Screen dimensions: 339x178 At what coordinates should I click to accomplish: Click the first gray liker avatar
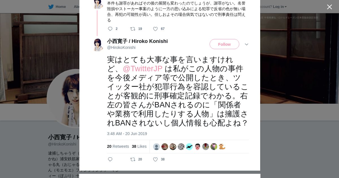pyautogui.click(x=157, y=147)
